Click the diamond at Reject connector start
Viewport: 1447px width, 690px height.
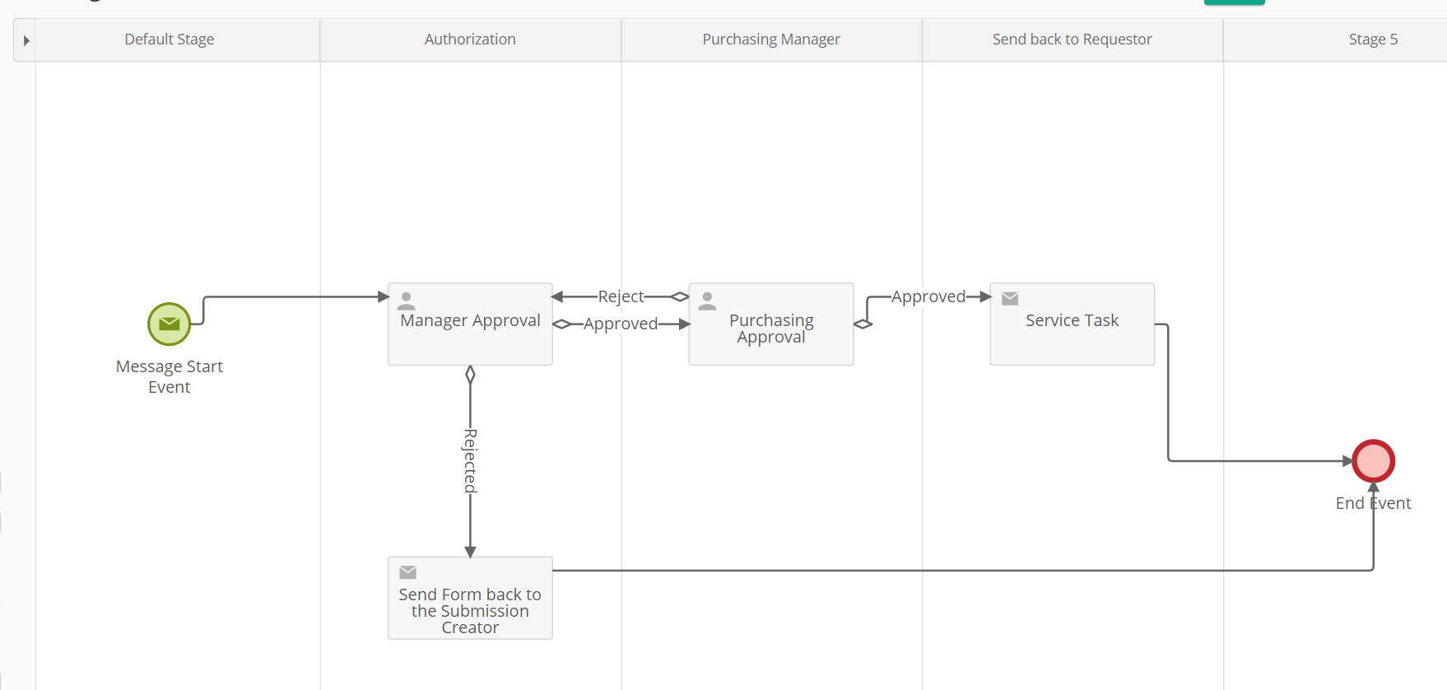[x=680, y=296]
